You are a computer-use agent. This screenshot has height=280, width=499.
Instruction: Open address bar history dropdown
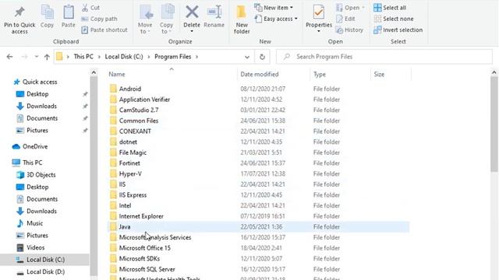247,57
